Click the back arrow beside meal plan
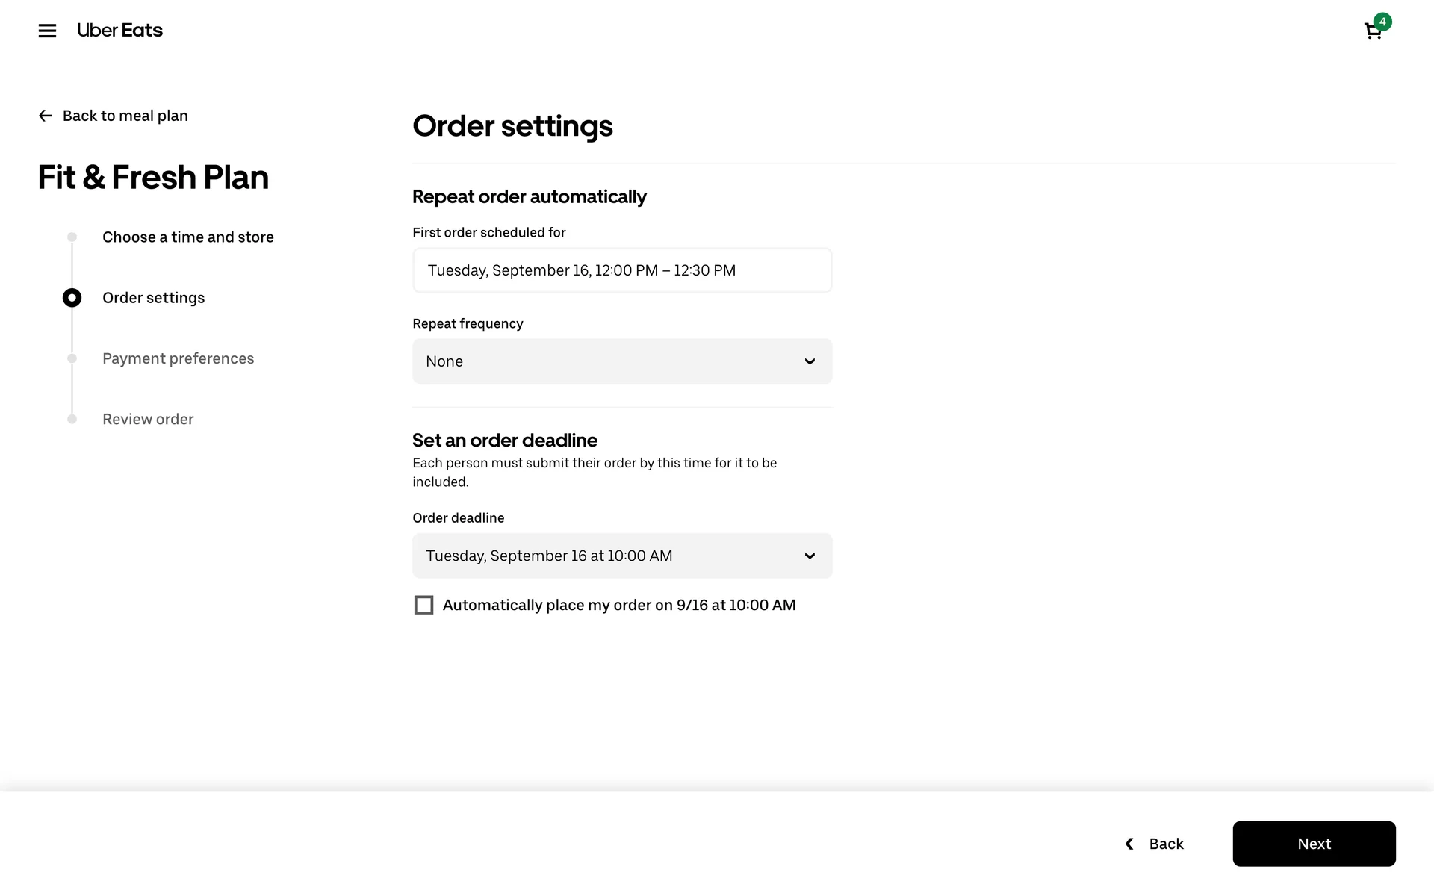The image size is (1434, 896). [x=46, y=116]
